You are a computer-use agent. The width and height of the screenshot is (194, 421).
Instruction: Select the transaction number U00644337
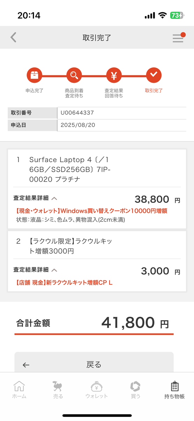[77, 113]
